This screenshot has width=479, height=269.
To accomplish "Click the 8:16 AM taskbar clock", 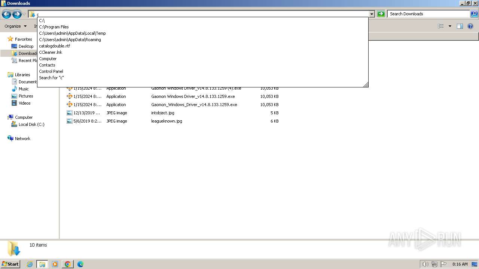I will (x=460, y=264).
